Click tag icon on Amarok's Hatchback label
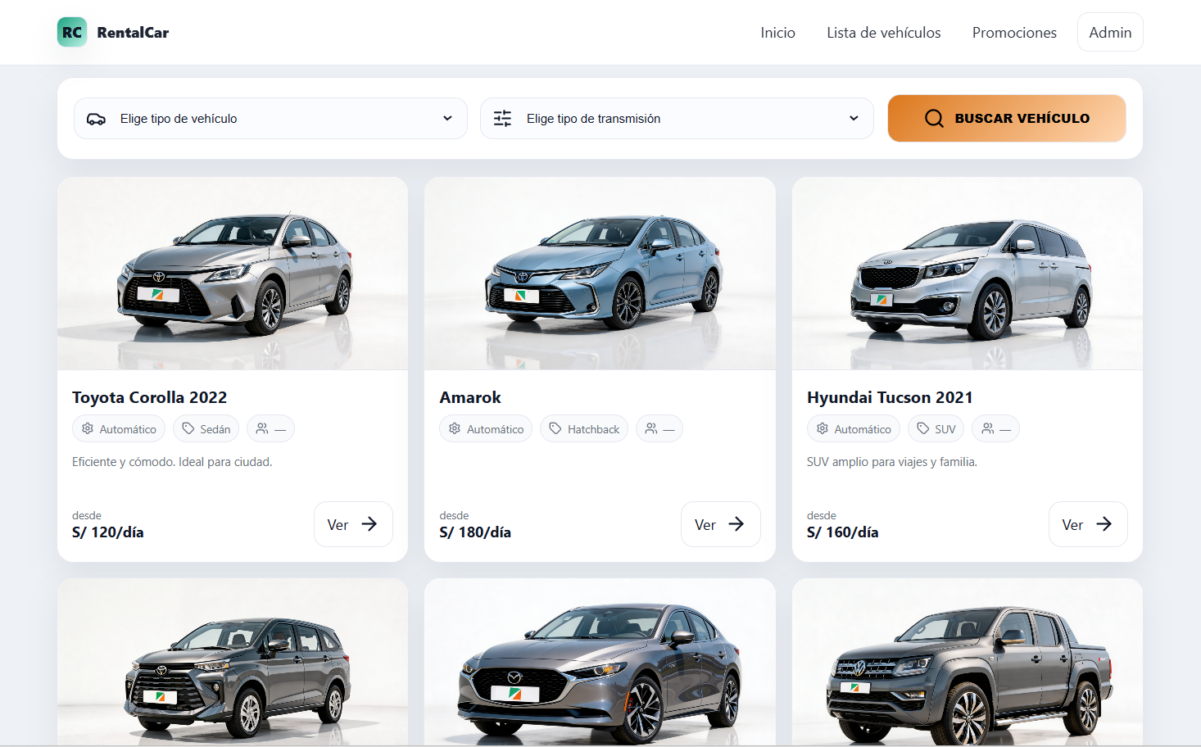1201x747 pixels. [555, 428]
